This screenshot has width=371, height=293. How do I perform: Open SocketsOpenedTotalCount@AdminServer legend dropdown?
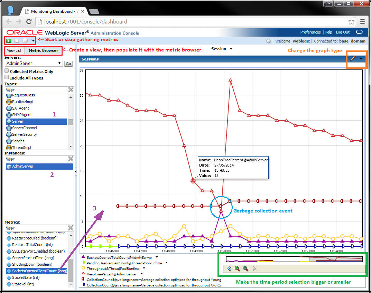pos(157,257)
